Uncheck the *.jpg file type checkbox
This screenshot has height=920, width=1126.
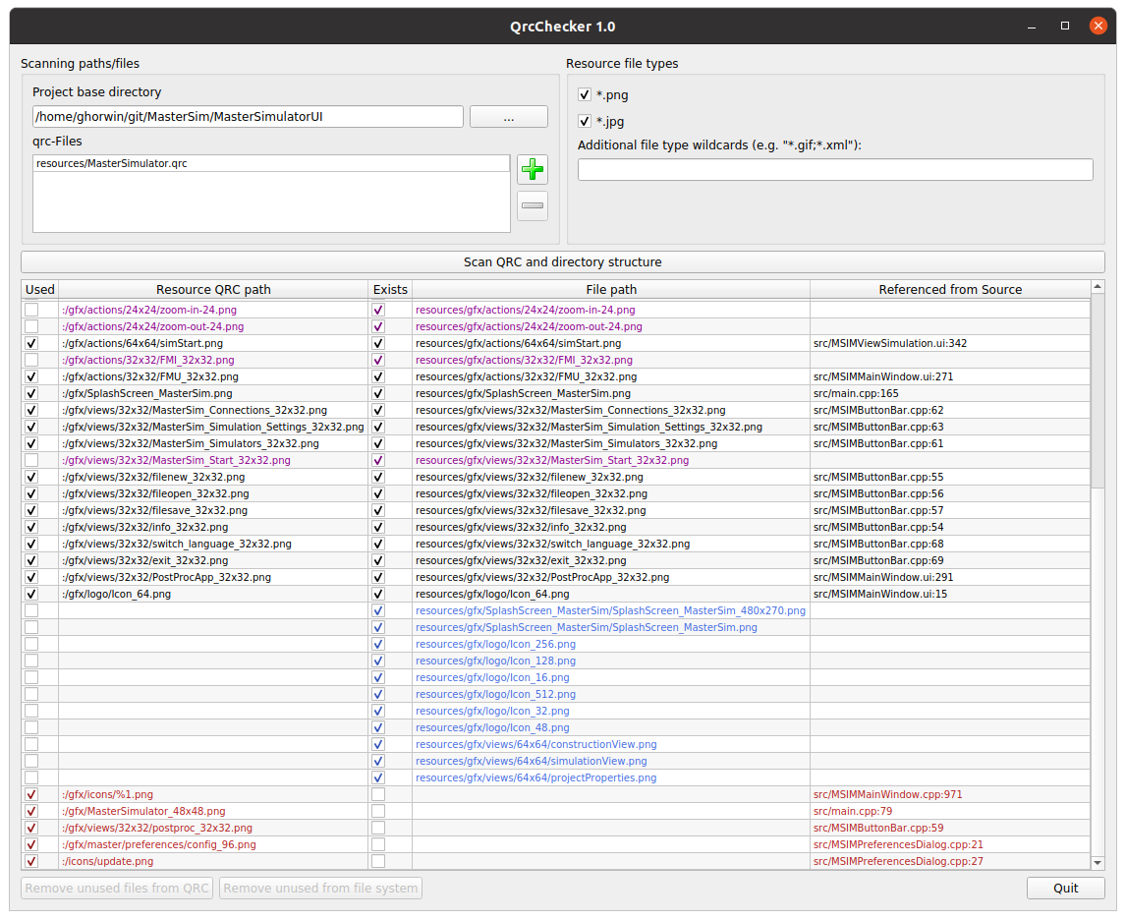[x=585, y=122]
